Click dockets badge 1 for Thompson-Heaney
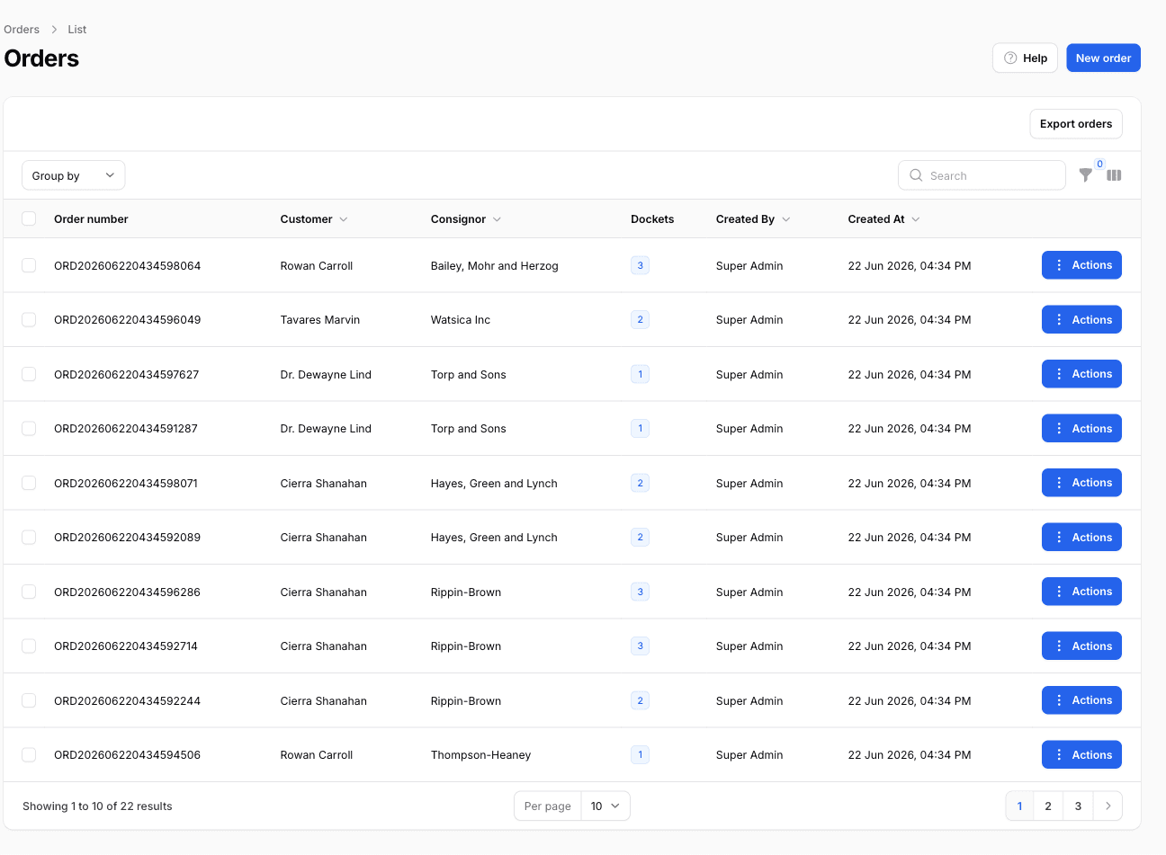This screenshot has width=1166, height=855. pos(640,754)
